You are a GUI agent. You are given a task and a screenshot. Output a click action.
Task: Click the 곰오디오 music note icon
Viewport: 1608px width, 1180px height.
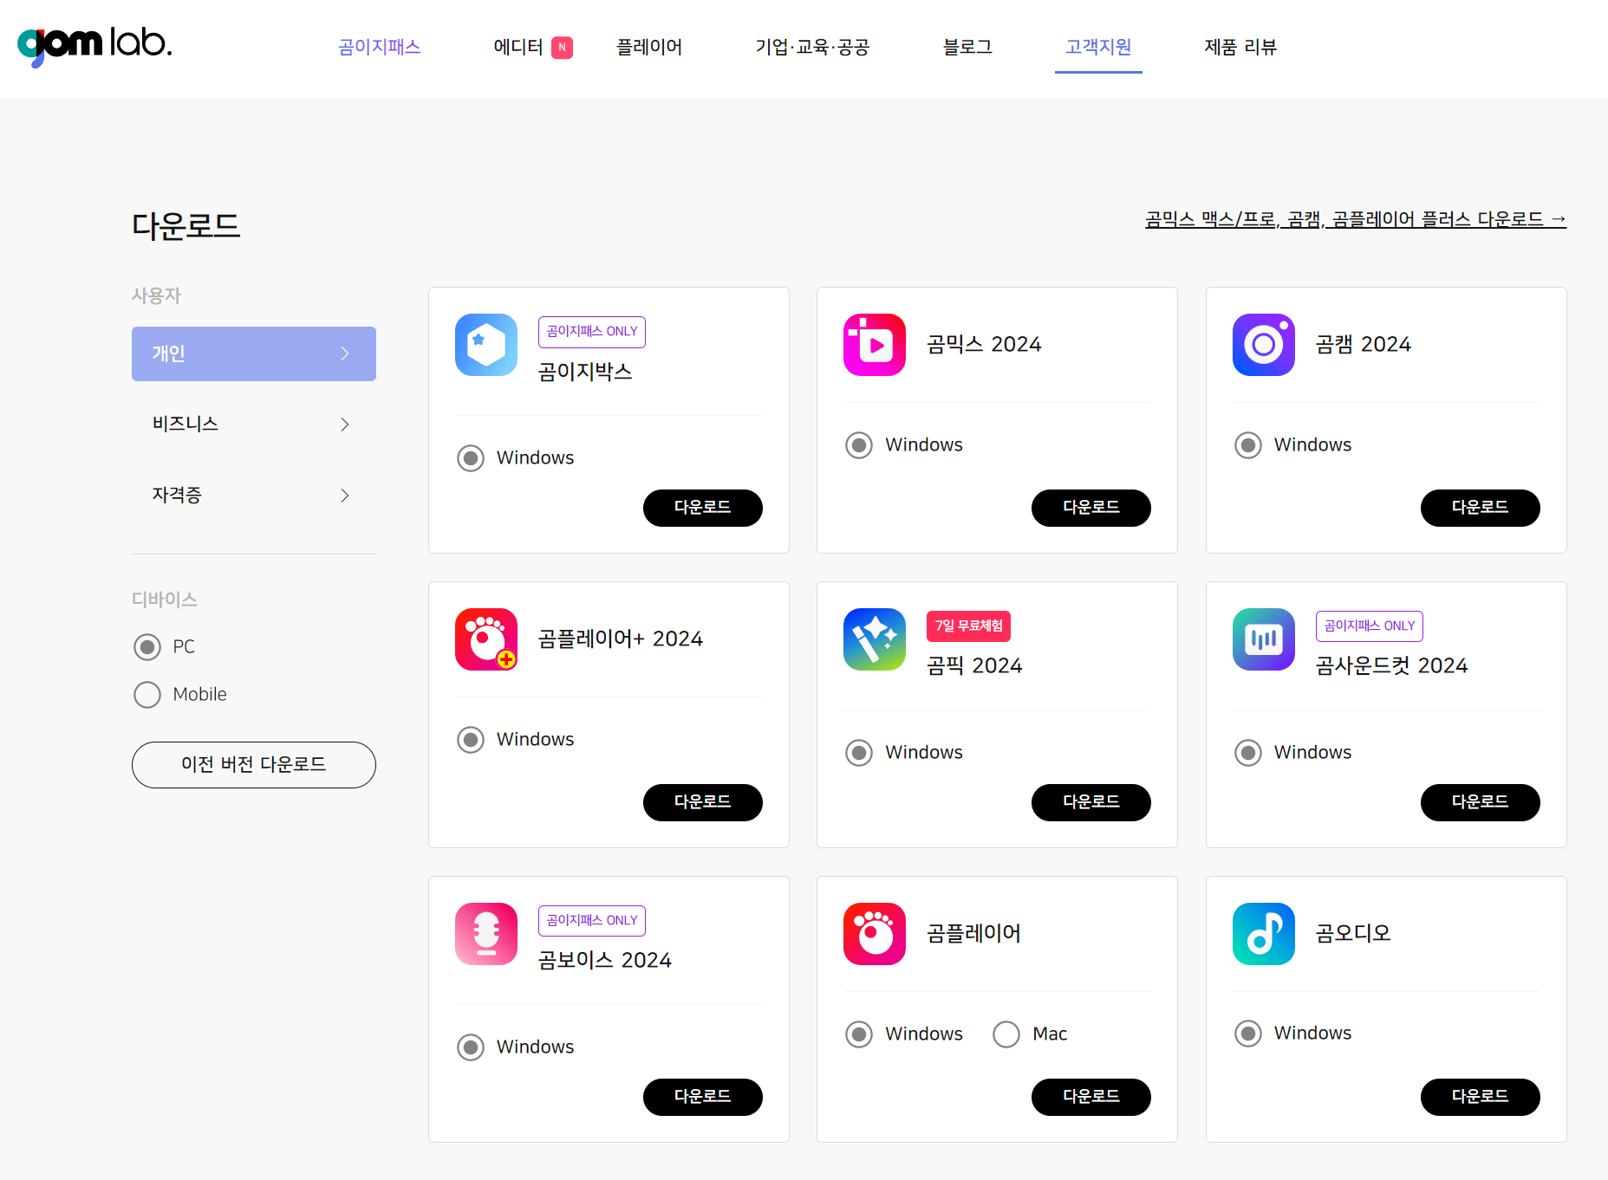coord(1264,934)
